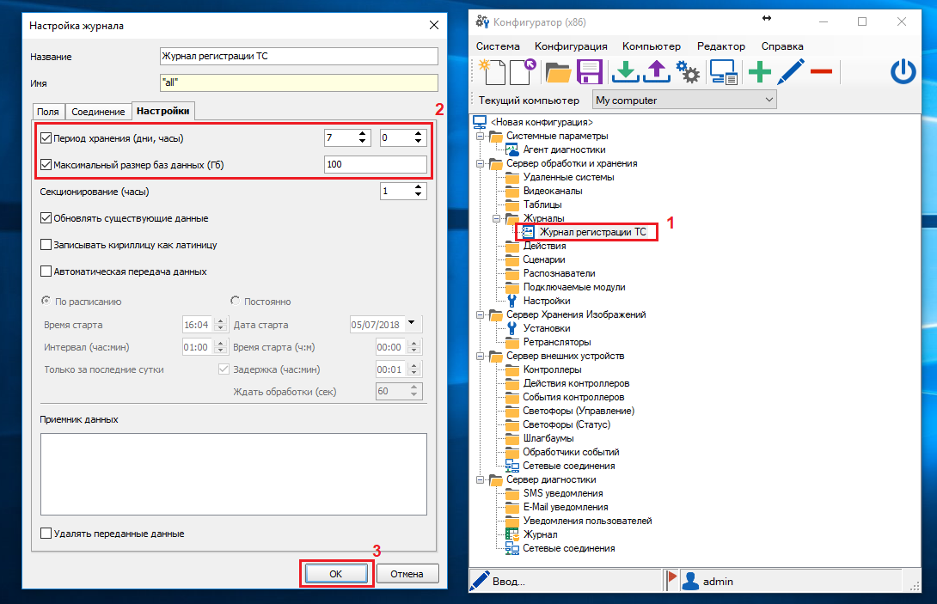Viewport: 937px width, 604px height.
Task: Click the new configuration toolbar icon
Action: click(493, 71)
